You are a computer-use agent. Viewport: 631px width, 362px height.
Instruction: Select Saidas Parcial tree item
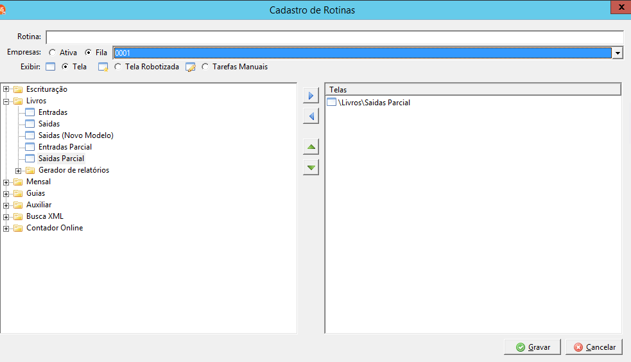(x=61, y=159)
